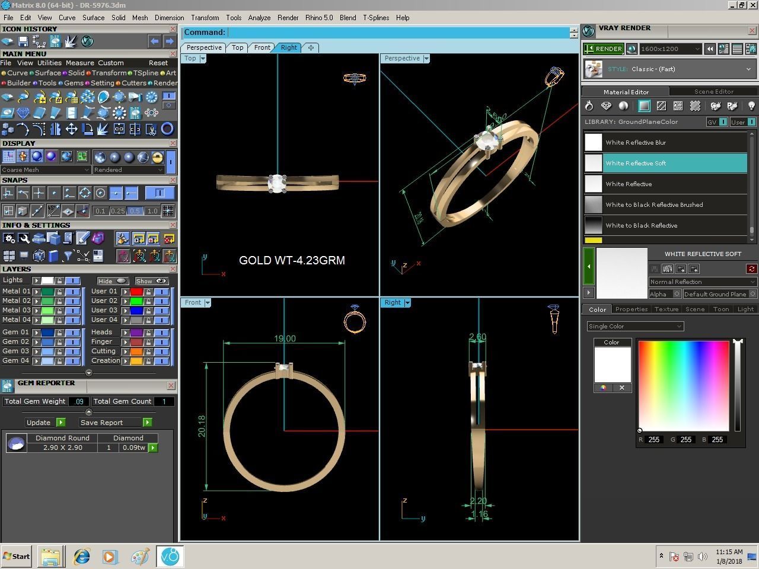Click the light bulb icon in Material Editor
Screen dimensions: 759x569
coord(751,106)
